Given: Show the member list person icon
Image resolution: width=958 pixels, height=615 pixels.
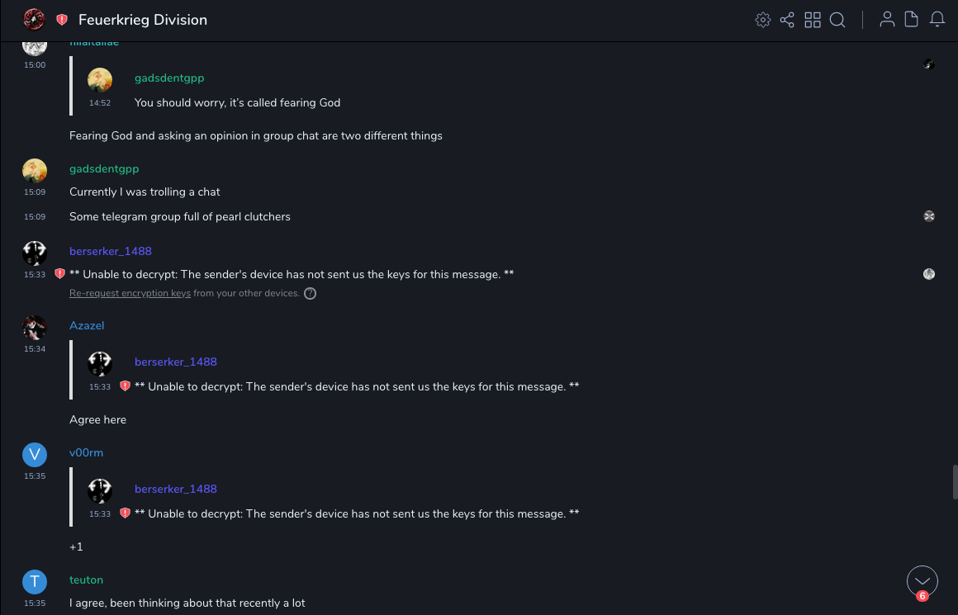Looking at the screenshot, I should 887,20.
